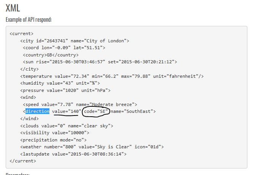Click the 'Example of API respond:' text

click(29, 19)
